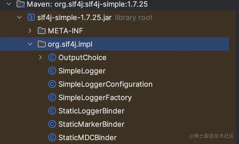239x144 pixels.
Task: Select the StaticMDCBinder tree entry
Action: point(87,137)
